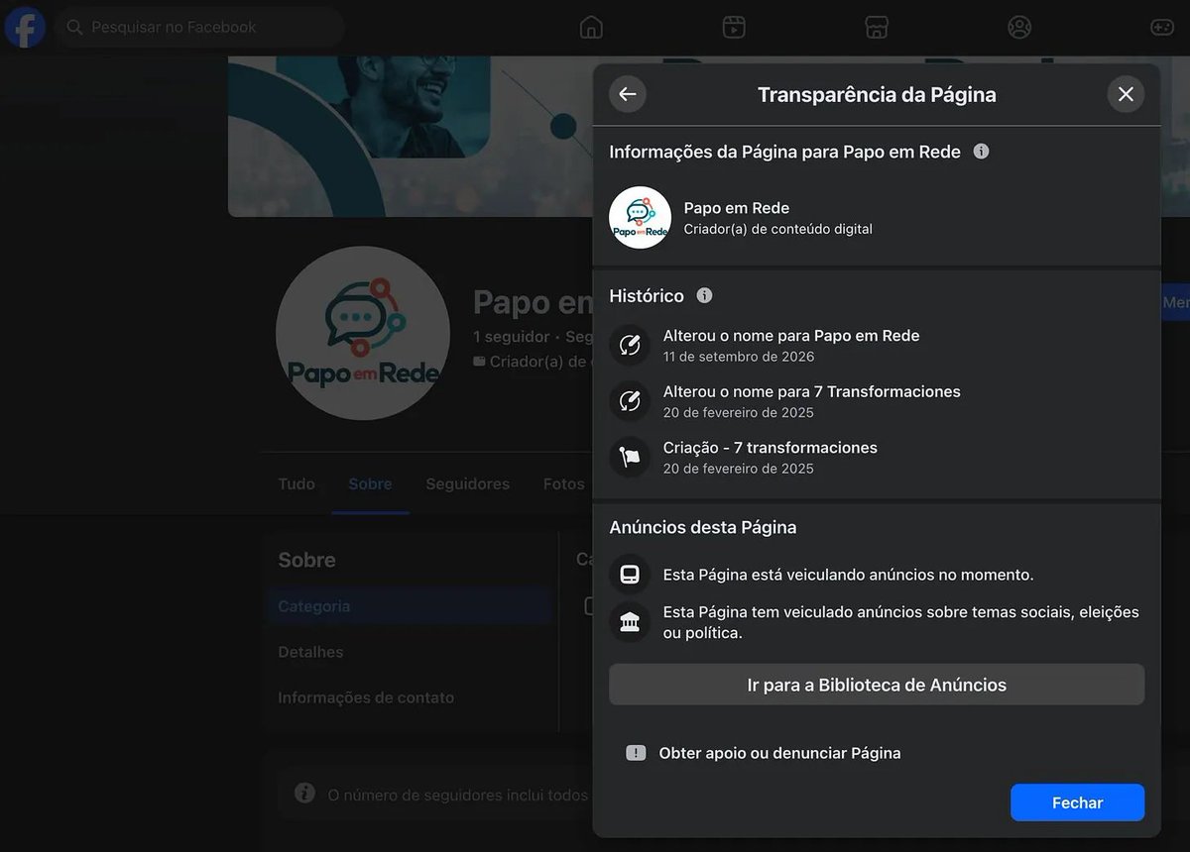The image size is (1190, 852).
Task: Click the Papo em Rede avatar in dialog
Action: coord(640,218)
